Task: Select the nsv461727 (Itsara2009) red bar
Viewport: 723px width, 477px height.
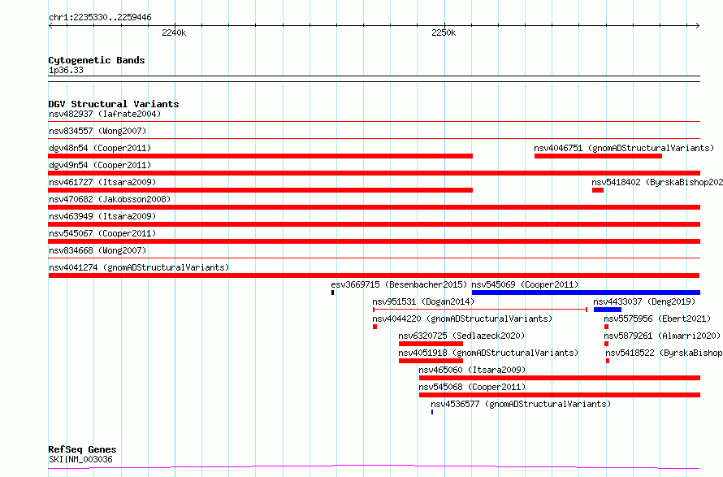Action: tap(261, 190)
